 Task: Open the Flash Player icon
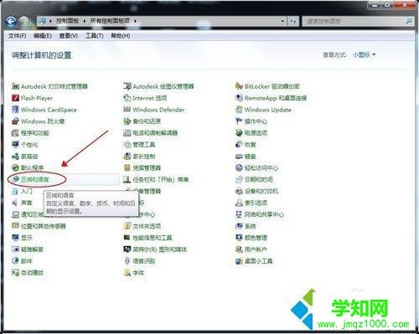(x=15, y=98)
